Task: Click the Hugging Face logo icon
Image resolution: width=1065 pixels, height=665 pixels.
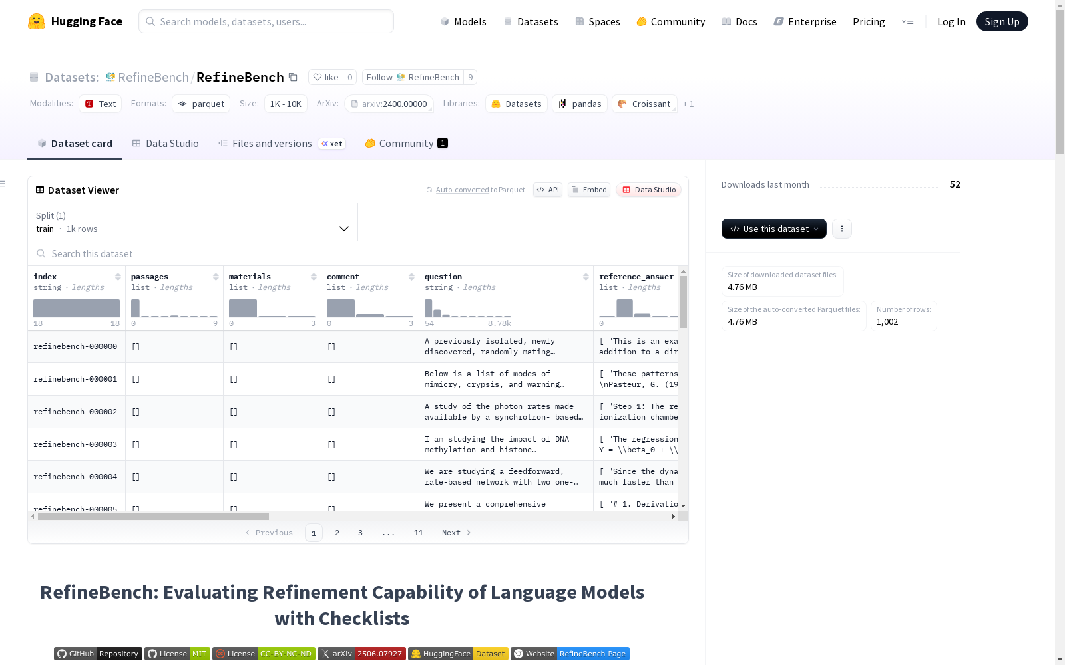Action: coord(36,21)
